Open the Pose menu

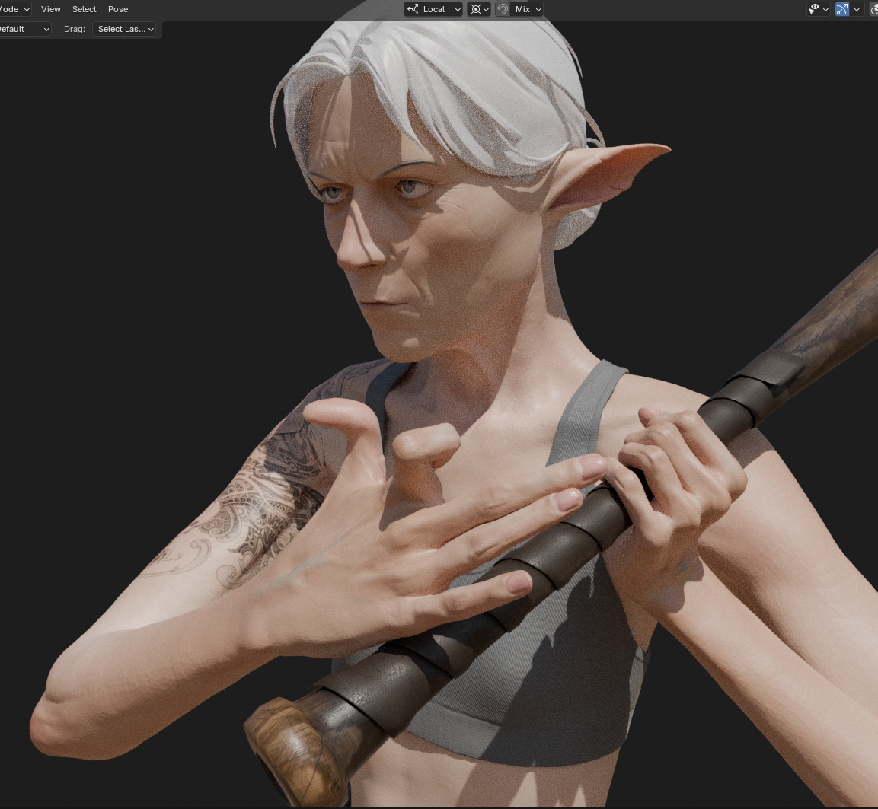pos(118,9)
